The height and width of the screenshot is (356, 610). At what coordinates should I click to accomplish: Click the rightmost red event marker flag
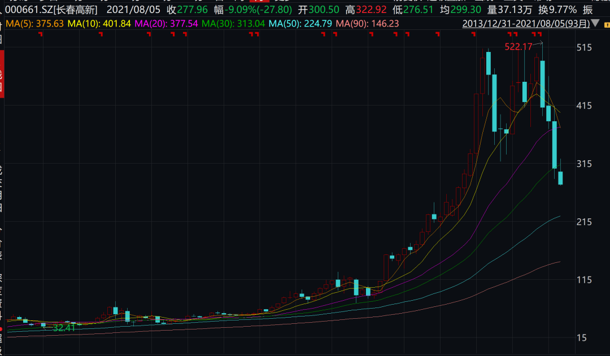[539, 34]
